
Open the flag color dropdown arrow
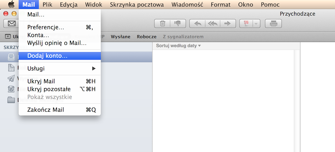point(257,24)
